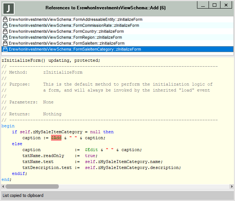The width and height of the screenshot is (235, 201).
Task: Click the scroll right arrow of code pane
Action: coord(232,186)
